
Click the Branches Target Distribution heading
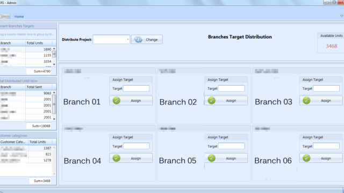click(x=240, y=37)
